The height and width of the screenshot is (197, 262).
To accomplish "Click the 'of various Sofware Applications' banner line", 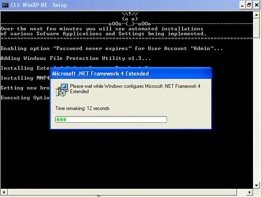I will [104, 34].
